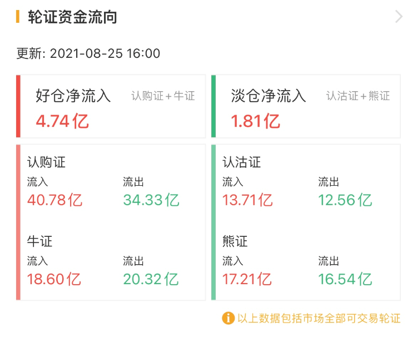Click the 以上数据包括市场全部可交易轮证 note

318,318
